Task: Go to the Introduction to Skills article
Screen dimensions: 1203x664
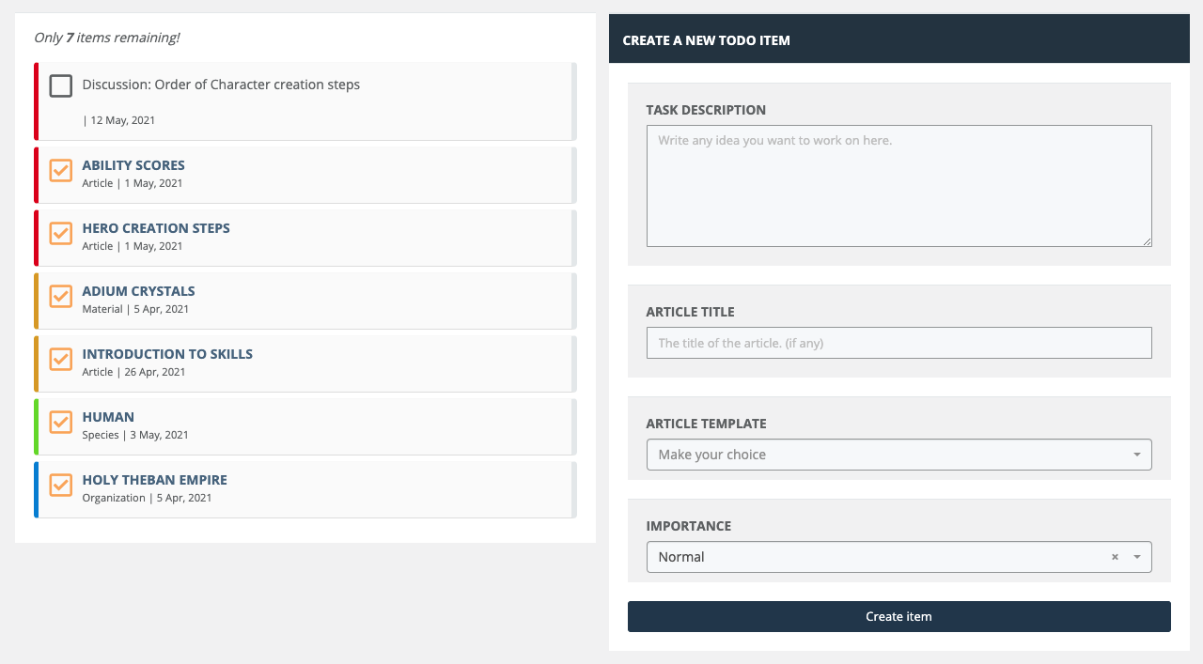Action: (167, 354)
